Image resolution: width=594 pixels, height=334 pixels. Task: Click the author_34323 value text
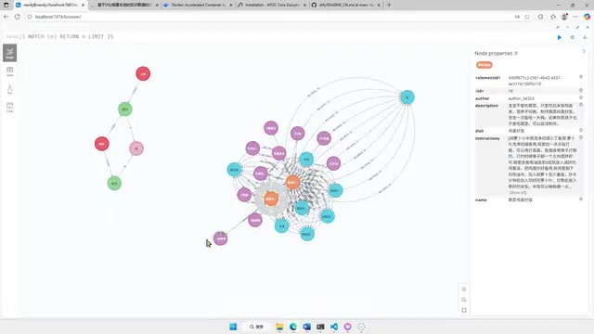[x=522, y=98]
